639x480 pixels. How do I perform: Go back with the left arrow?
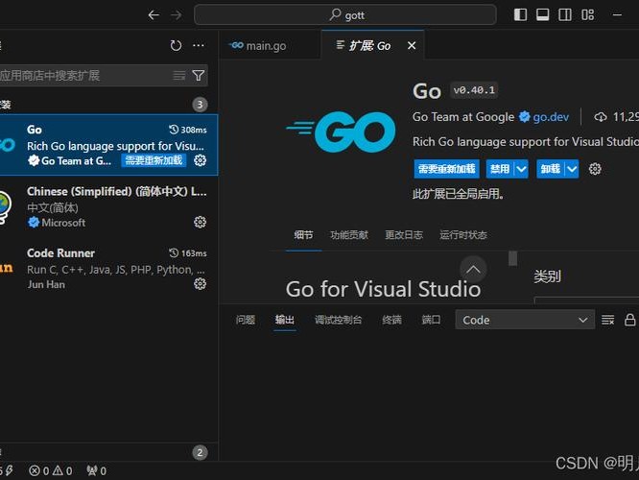(x=154, y=15)
